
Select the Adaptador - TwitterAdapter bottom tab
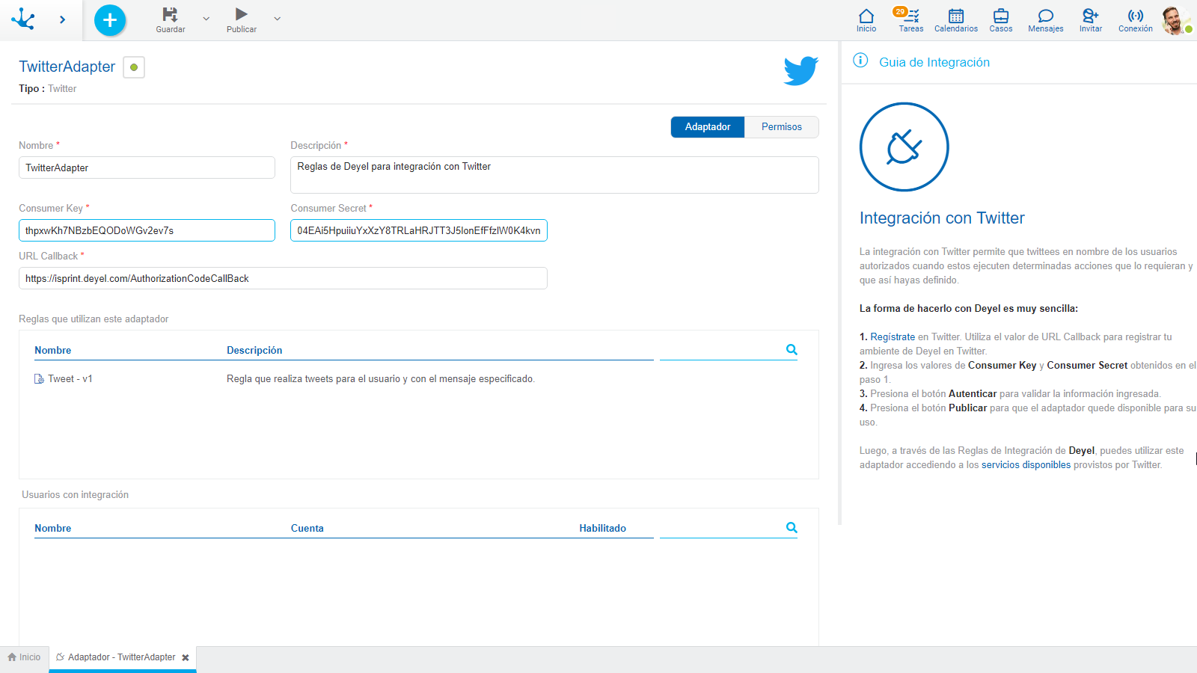(122, 657)
